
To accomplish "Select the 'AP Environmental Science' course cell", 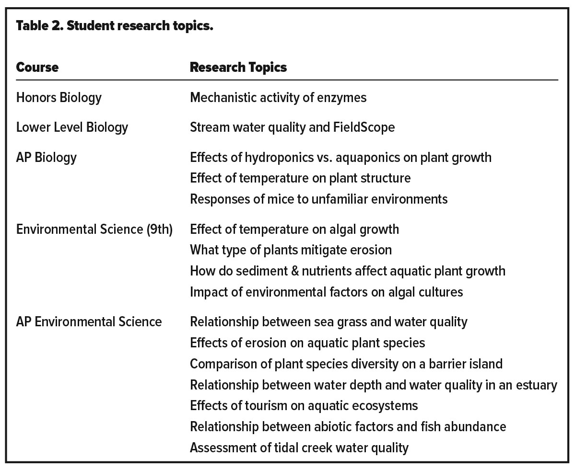I will pyautogui.click(x=89, y=321).
